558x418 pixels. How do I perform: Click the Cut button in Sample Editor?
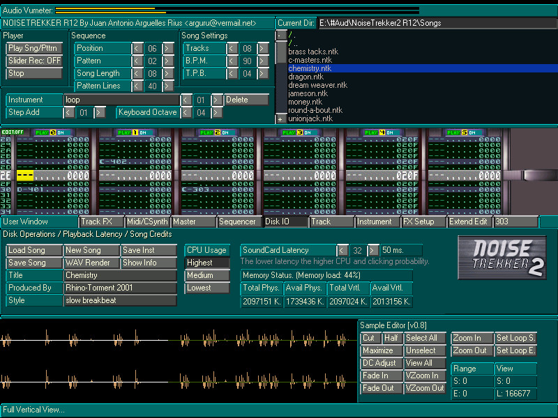tap(370, 339)
